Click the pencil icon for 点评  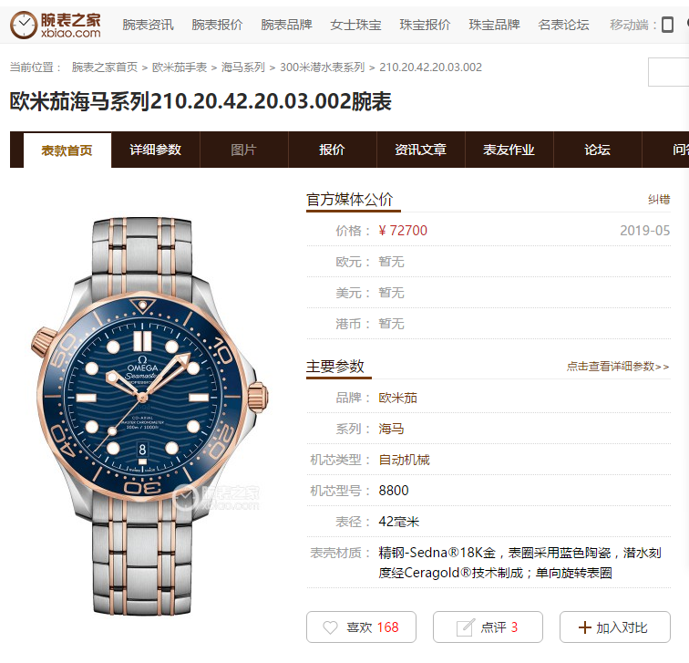point(466,627)
